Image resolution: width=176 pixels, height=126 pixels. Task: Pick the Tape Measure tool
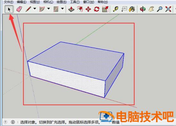(x=116, y=9)
